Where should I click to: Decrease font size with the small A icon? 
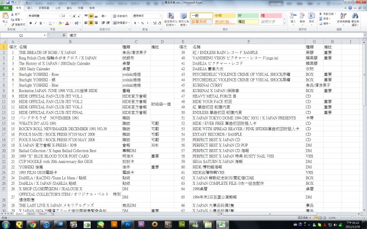[78, 16]
